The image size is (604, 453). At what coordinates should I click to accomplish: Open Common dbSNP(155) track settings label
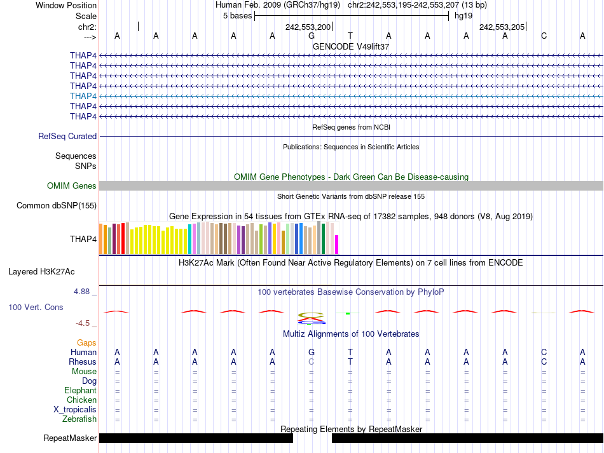click(57, 205)
